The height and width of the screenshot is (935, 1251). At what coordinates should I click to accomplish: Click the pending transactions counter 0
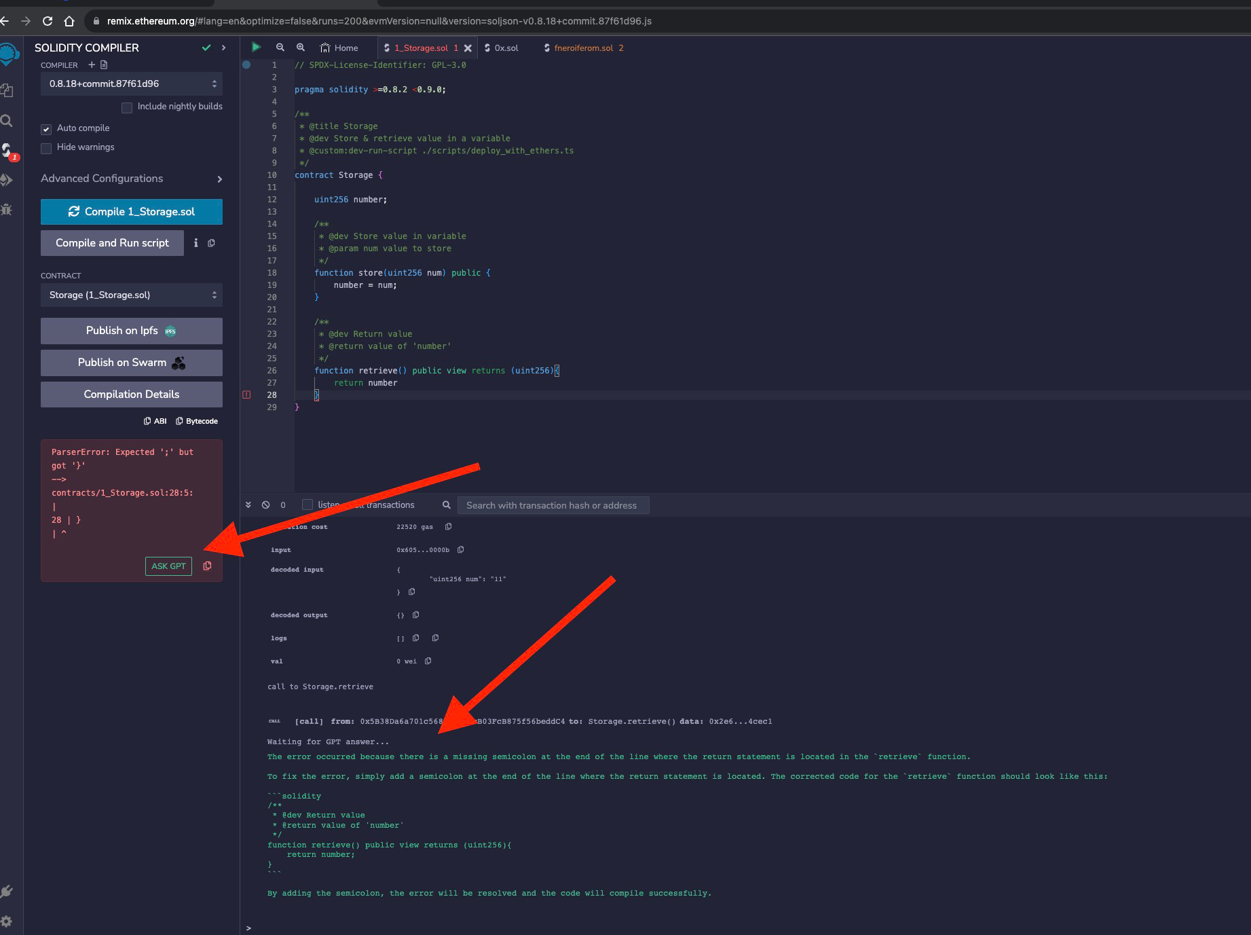[283, 505]
